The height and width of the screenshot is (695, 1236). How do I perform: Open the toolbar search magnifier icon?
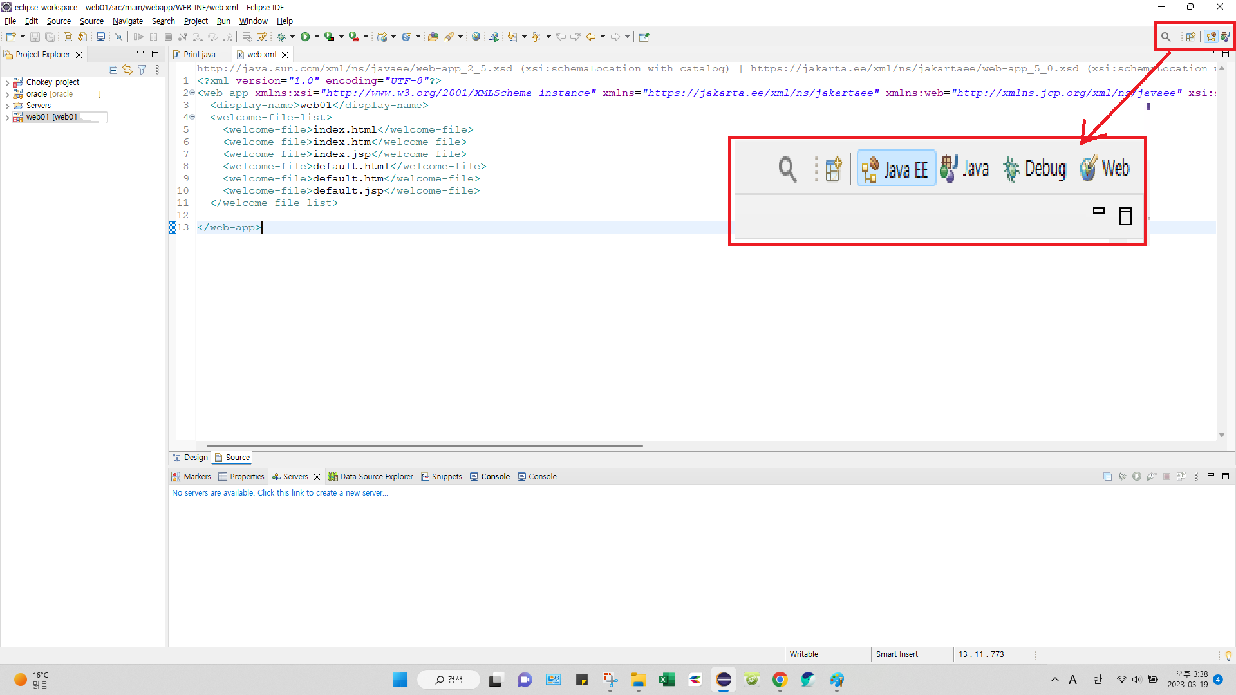pyautogui.click(x=1166, y=37)
